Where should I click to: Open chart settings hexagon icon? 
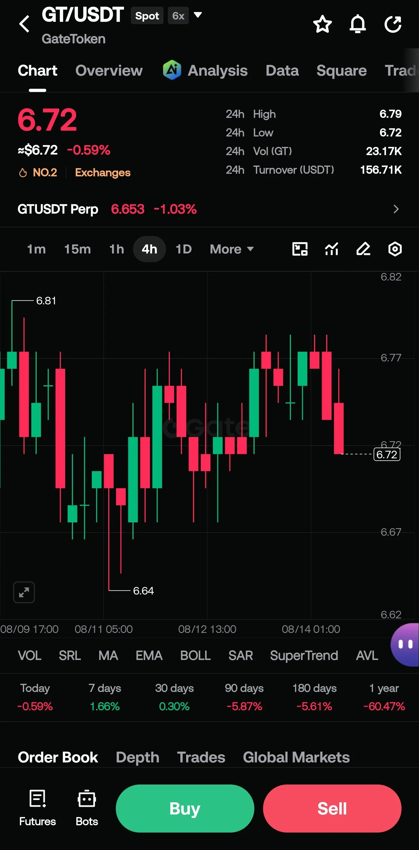point(395,249)
